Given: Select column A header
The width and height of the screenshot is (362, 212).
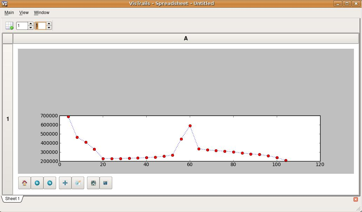Looking at the screenshot, I should pyautogui.click(x=186, y=39).
